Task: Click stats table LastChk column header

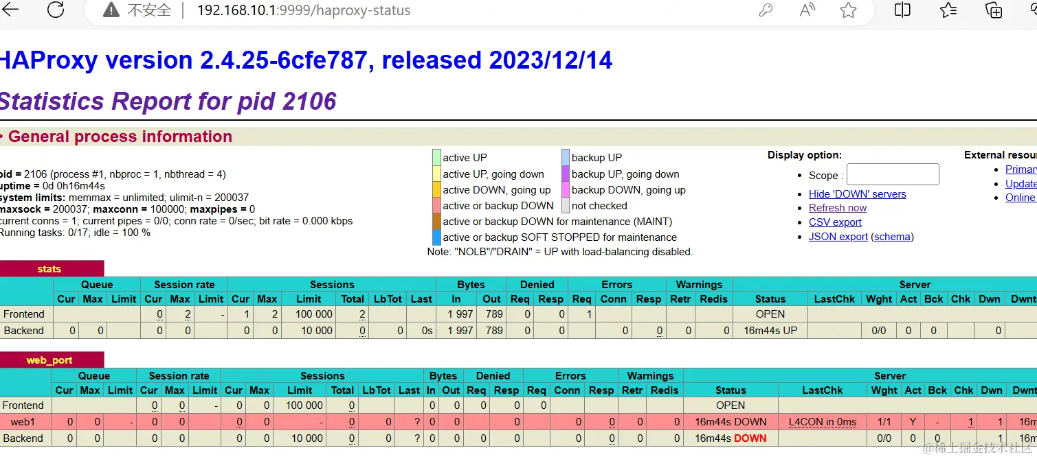Action: point(834,299)
